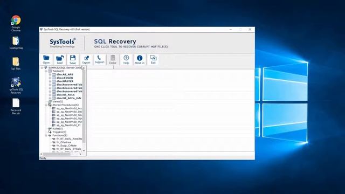This screenshot has height=194, width=345.
Task: Select procedure sp_sg_NextMyId_PI
Action: (68, 125)
